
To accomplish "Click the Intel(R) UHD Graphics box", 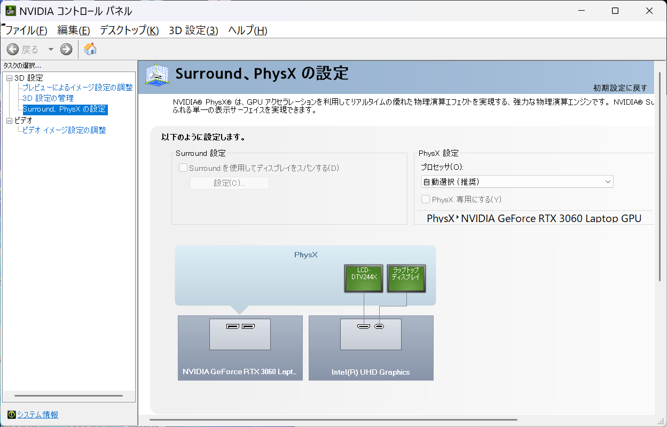I will 371,348.
